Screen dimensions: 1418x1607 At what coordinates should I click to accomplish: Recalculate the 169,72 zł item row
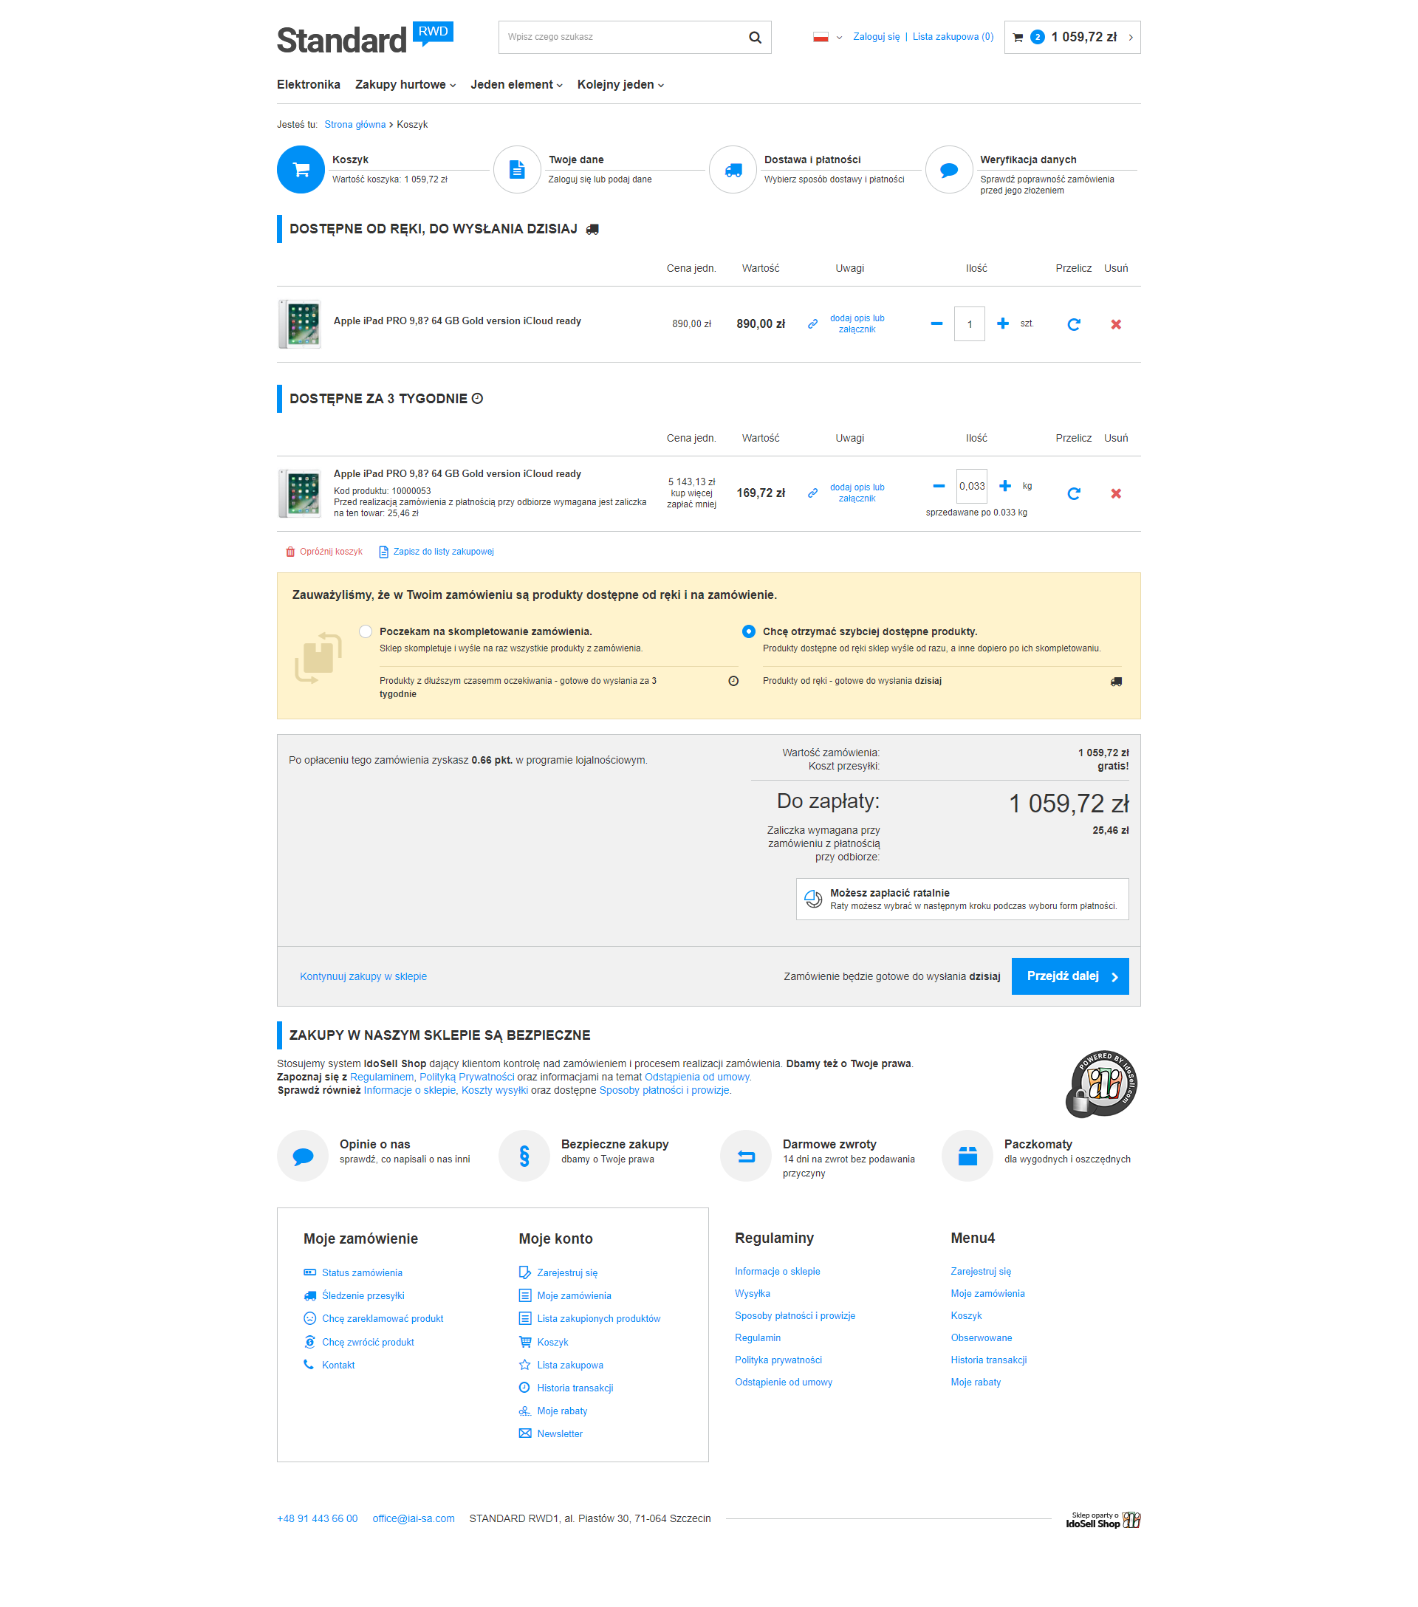1074,493
